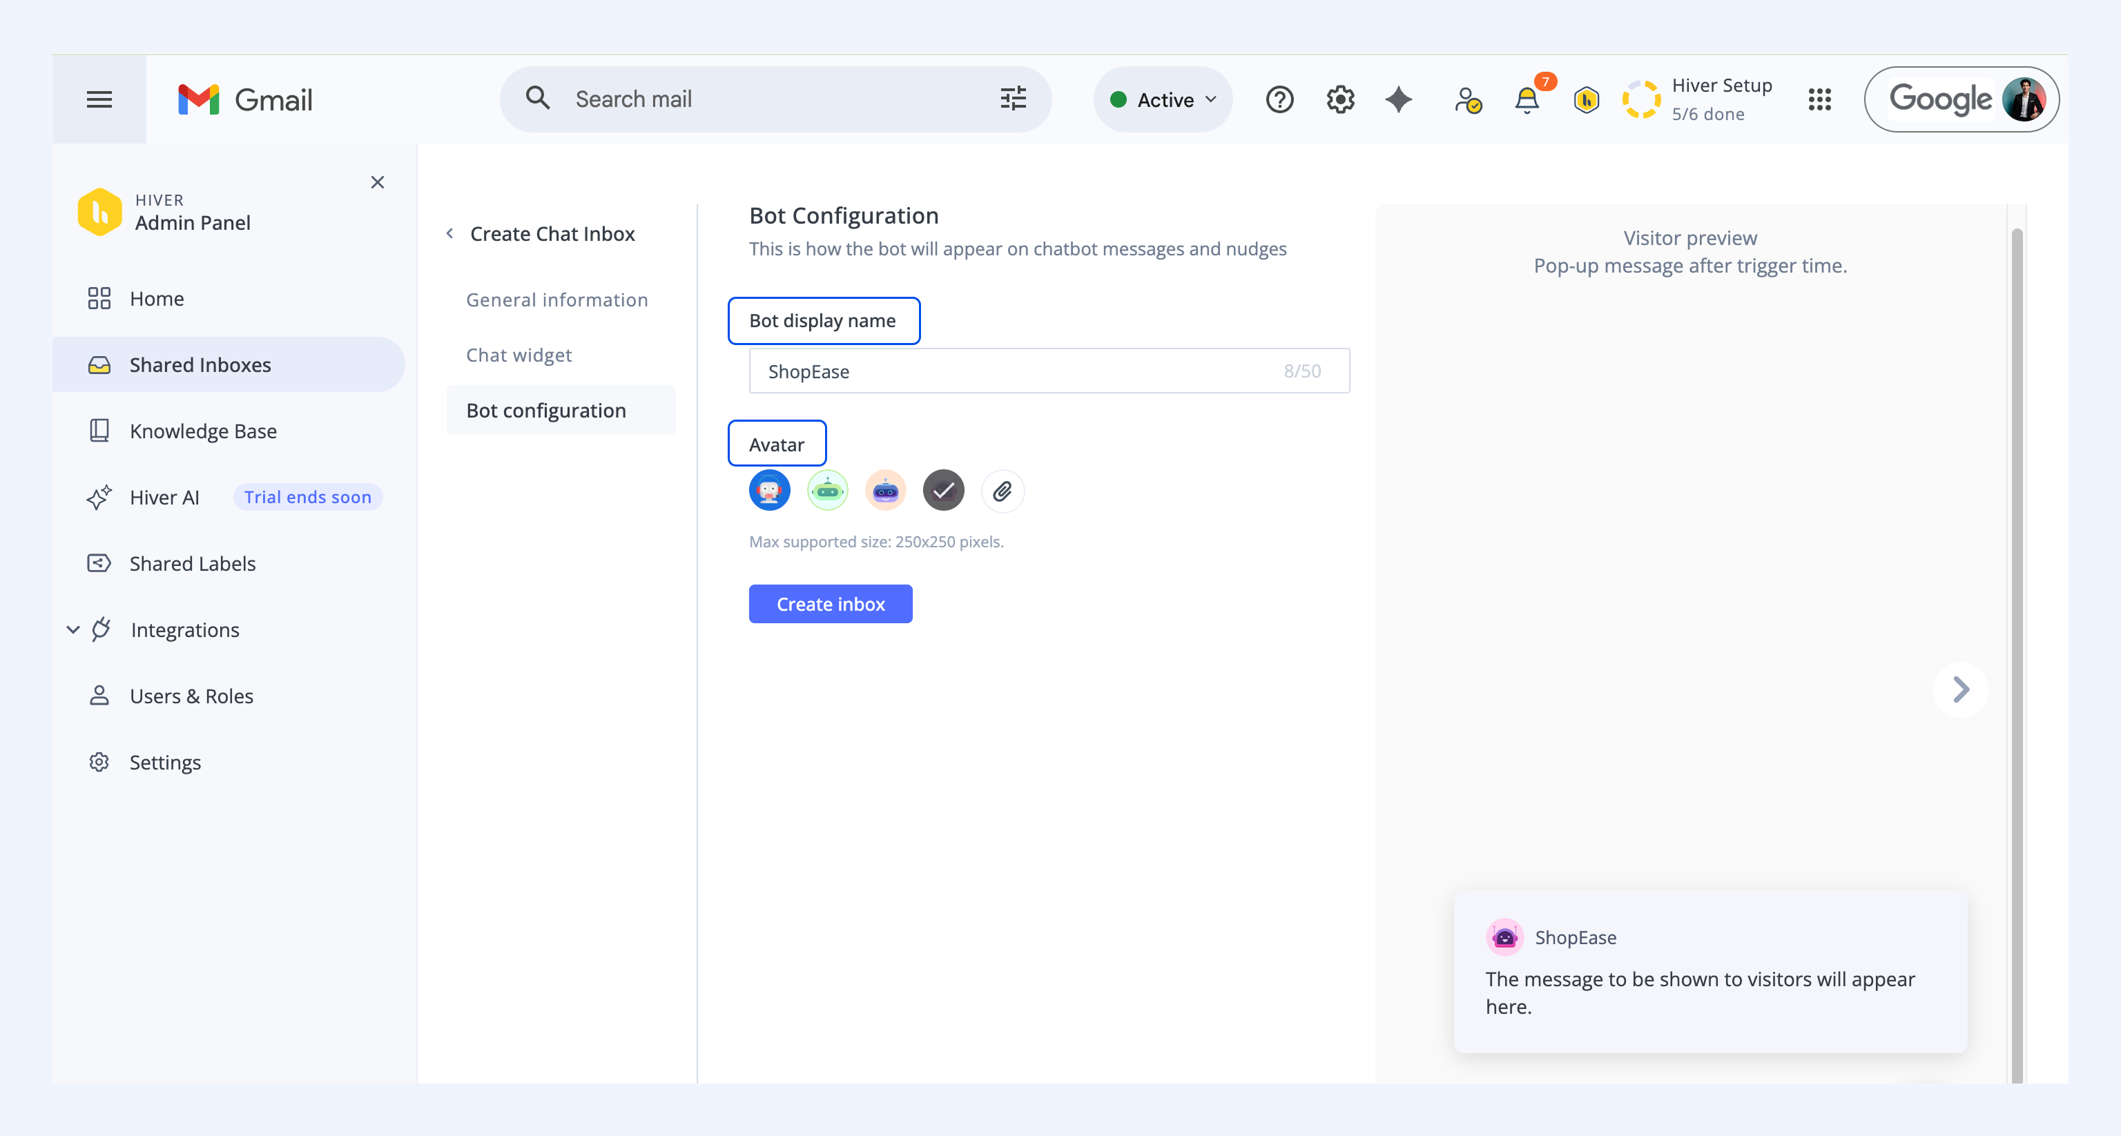2121x1136 pixels.
Task: Click the Hiver hexagon icon in the header
Action: pos(1586,101)
